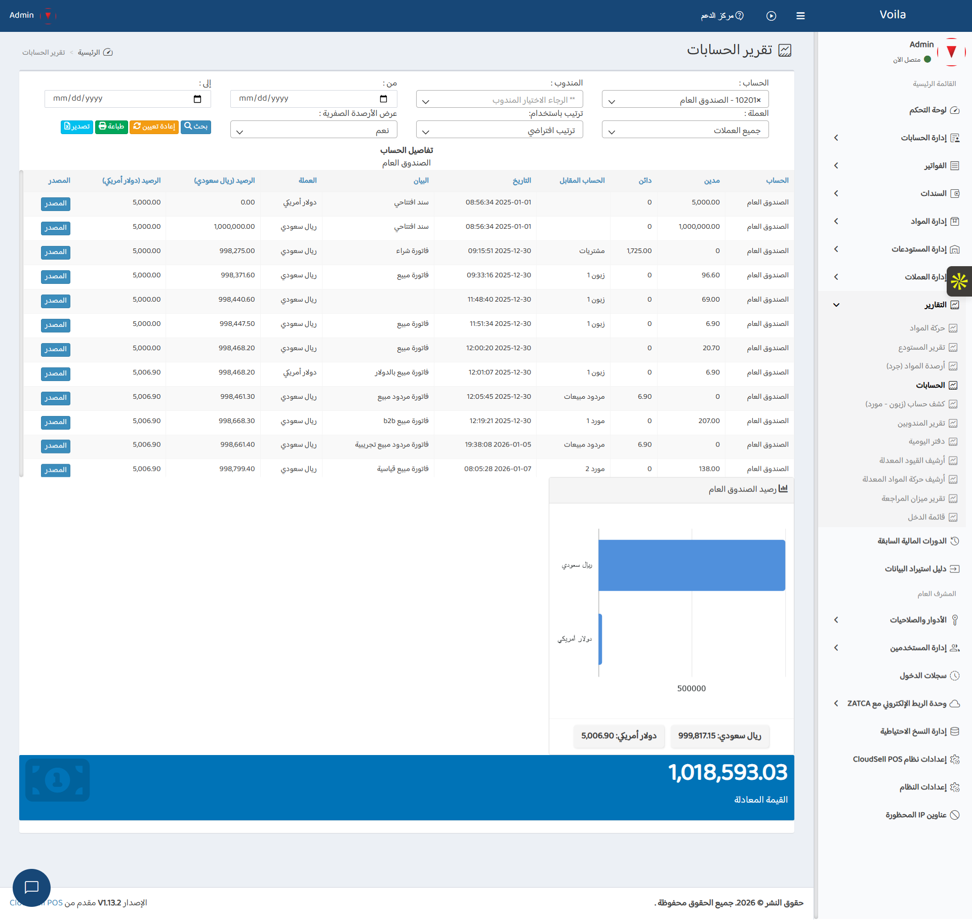Click the الرئيسية breadcrumb link
This screenshot has height=920, width=972.
point(89,52)
